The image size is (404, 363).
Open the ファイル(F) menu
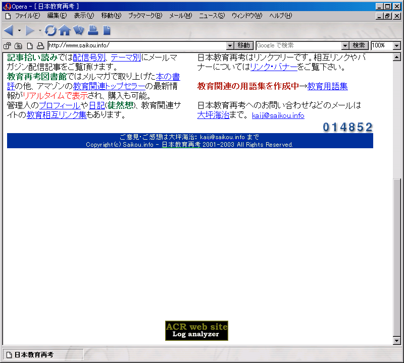click(28, 16)
